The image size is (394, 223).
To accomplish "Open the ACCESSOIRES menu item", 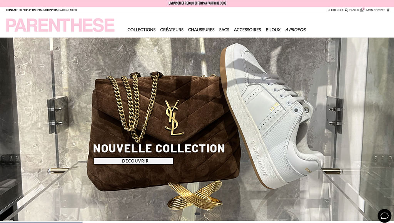I will pos(247,30).
